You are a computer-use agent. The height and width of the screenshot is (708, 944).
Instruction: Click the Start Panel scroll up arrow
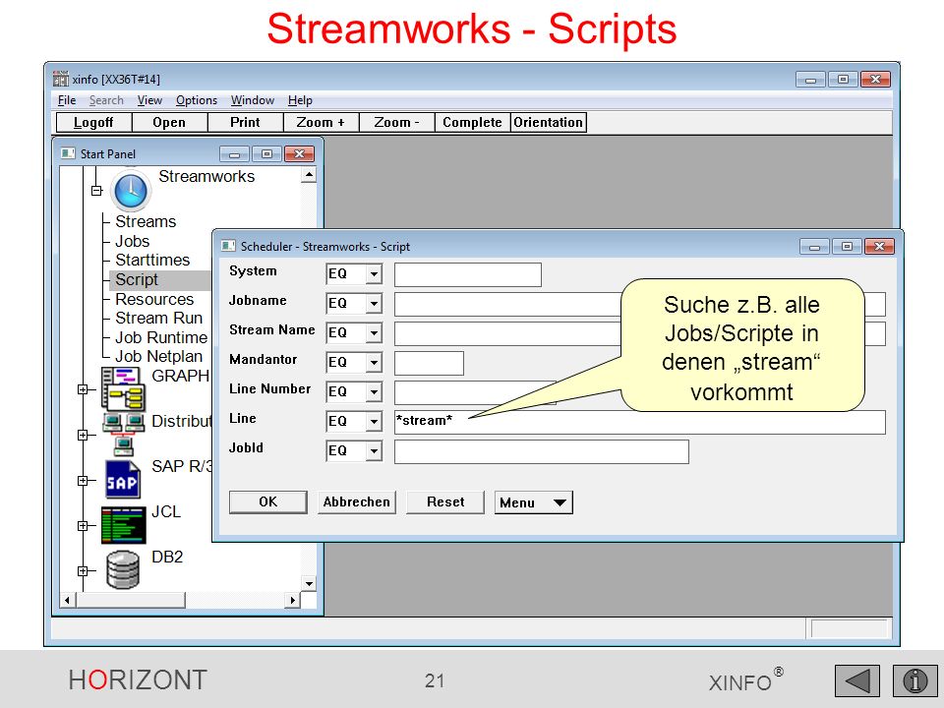[309, 175]
